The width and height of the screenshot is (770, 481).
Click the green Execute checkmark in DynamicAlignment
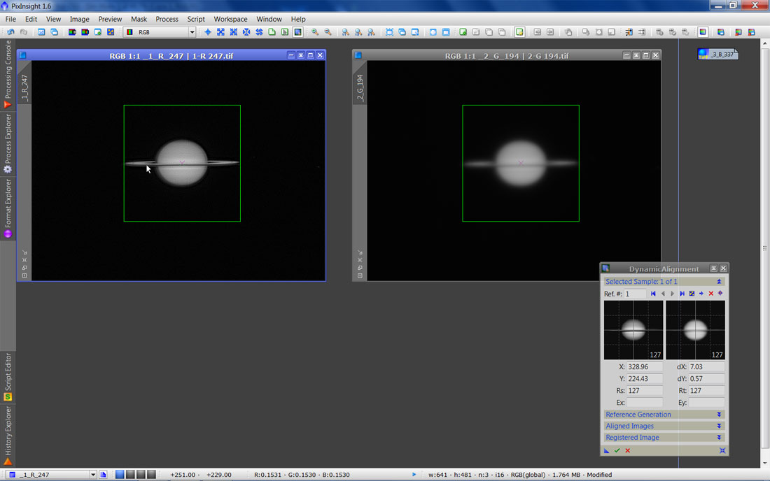coord(617,450)
